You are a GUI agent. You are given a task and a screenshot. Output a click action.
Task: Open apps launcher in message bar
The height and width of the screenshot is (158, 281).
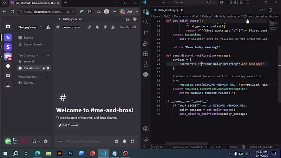coord(132,141)
